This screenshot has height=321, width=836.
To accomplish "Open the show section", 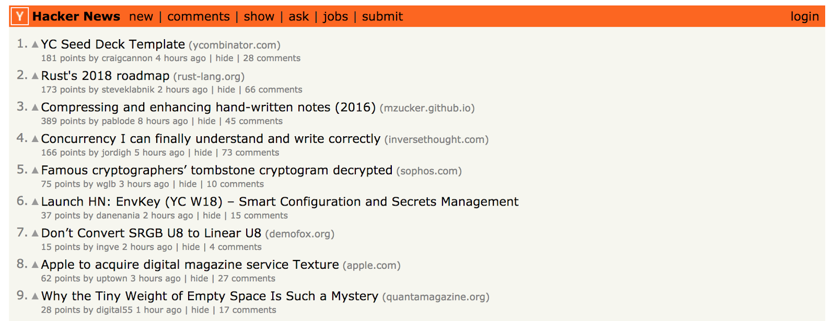I will [x=259, y=17].
